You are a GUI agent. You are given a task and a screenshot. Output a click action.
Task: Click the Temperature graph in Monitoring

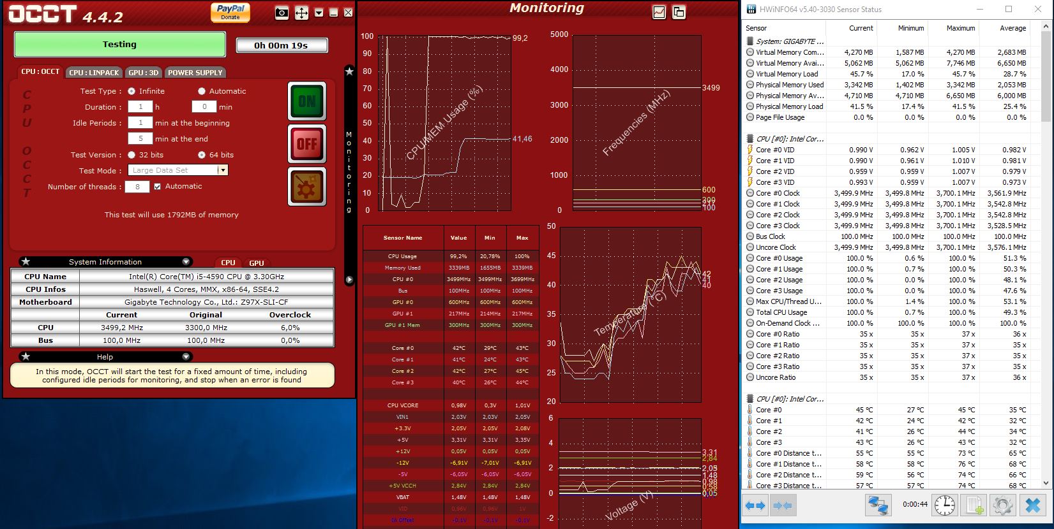coord(630,314)
